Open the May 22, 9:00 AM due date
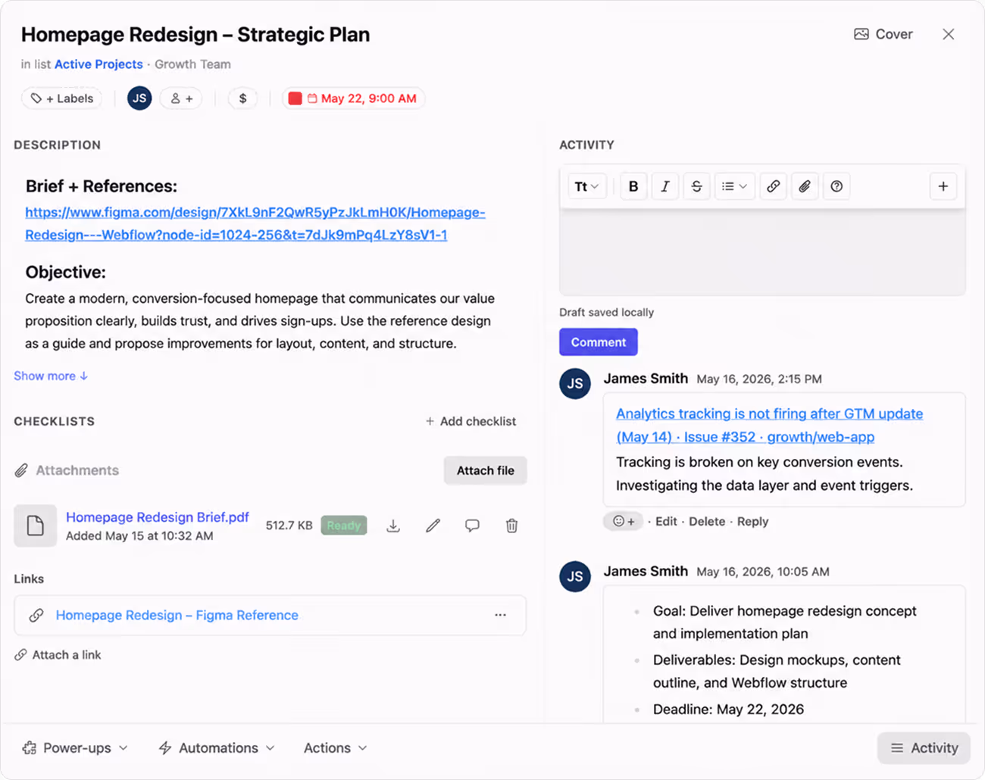The image size is (985, 780). coord(362,98)
